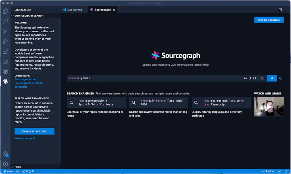Open the sidebar more actions menu
291x174 pixels.
[56, 10]
